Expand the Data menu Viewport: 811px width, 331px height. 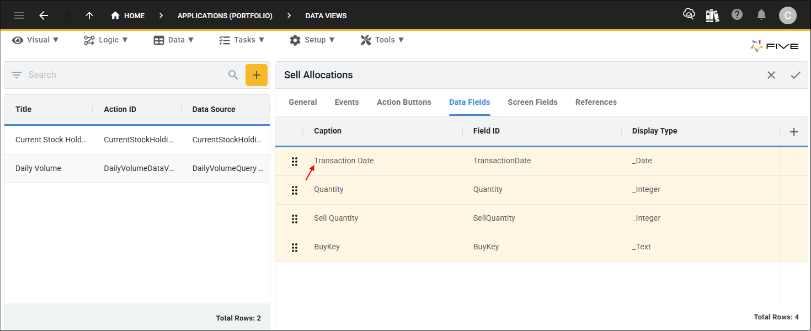pos(174,40)
